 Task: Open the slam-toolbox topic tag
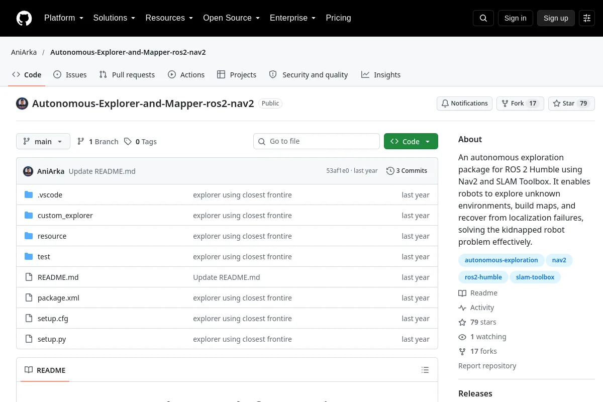coord(535,277)
